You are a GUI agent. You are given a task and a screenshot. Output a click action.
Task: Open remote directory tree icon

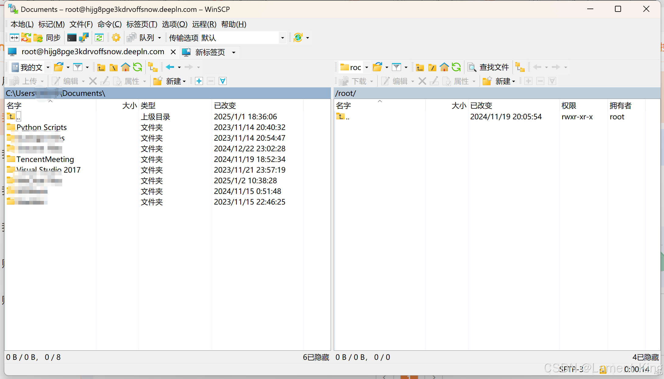click(520, 67)
